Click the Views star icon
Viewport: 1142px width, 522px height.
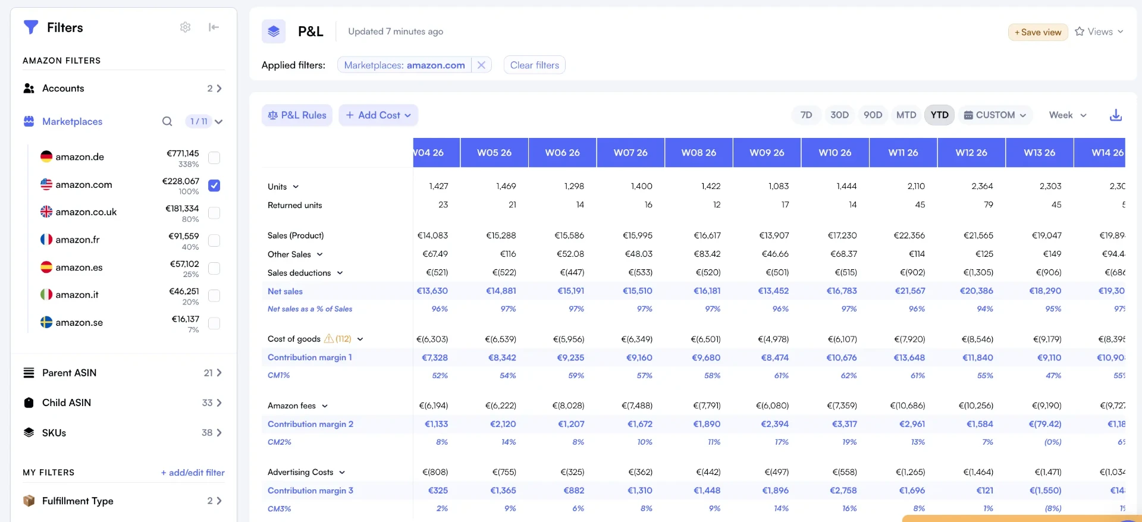click(x=1080, y=32)
